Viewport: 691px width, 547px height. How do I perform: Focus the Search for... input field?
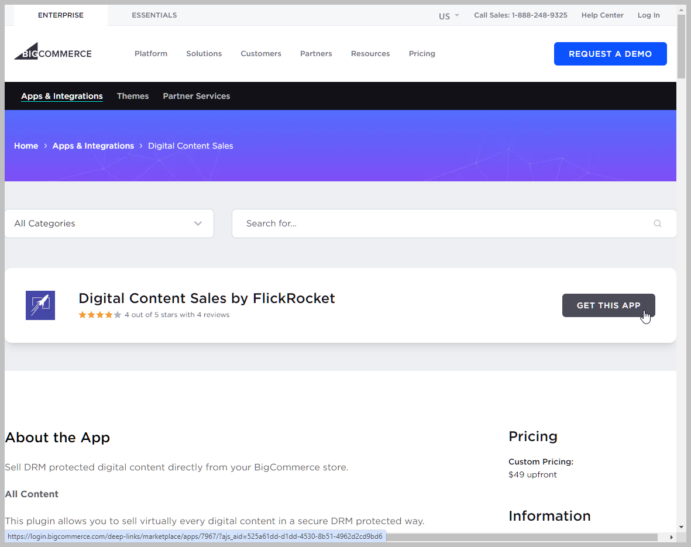tap(445, 223)
